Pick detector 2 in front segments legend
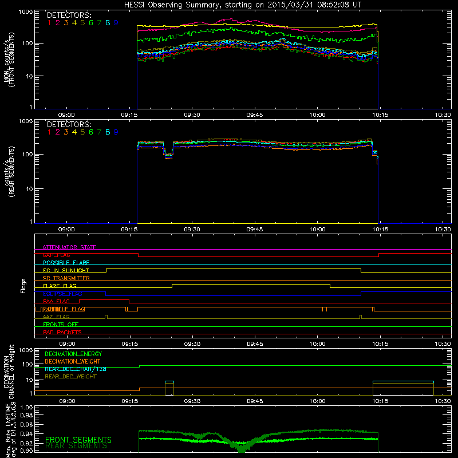Viewport: 458px width, 458px height. [x=58, y=23]
